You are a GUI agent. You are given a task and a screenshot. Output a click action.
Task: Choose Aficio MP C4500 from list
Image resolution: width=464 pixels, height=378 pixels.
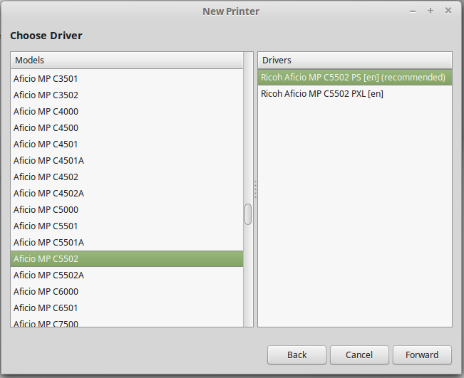127,127
